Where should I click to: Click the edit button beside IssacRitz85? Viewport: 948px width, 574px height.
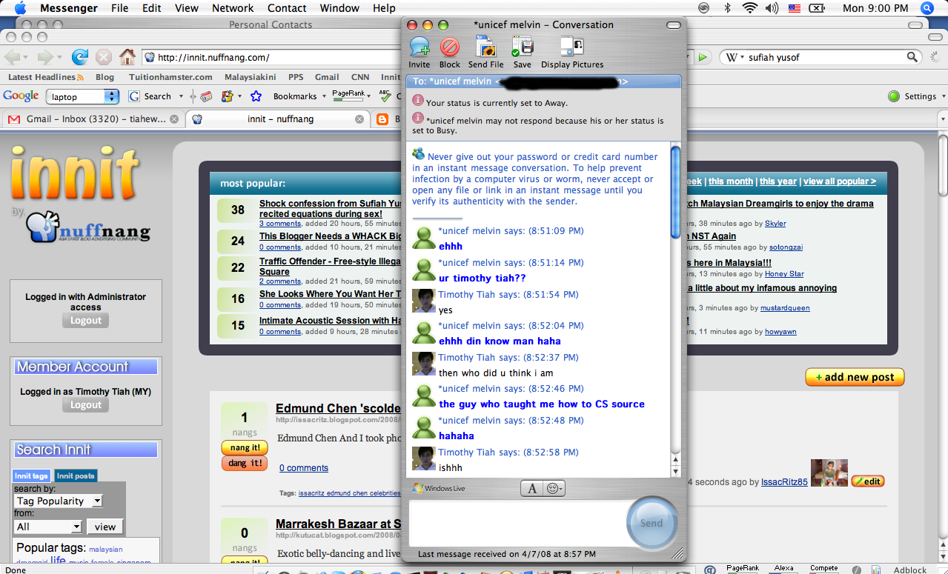point(868,481)
